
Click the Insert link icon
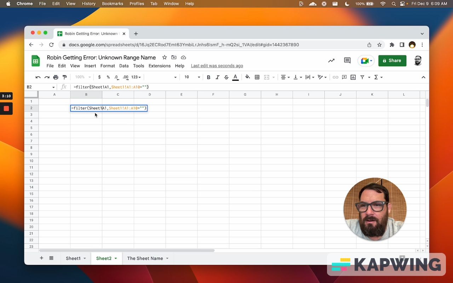point(336,77)
